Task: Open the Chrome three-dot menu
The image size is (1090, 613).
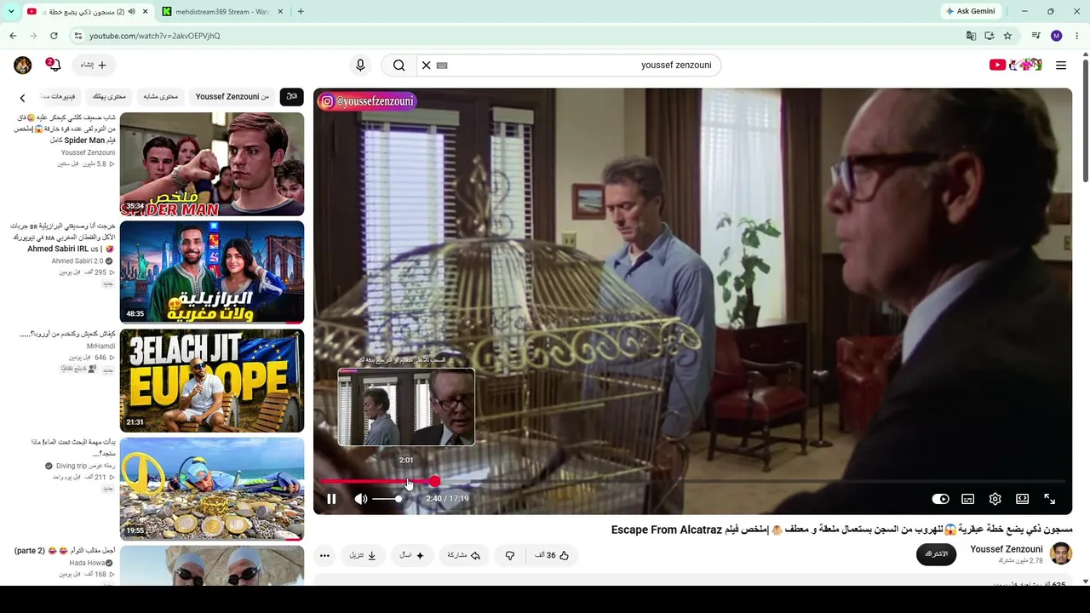Action: [x=1076, y=36]
